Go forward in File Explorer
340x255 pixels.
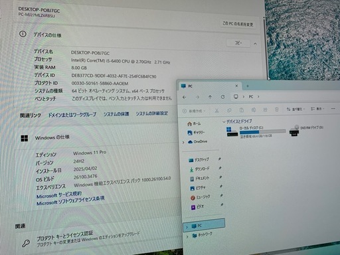[197, 97]
